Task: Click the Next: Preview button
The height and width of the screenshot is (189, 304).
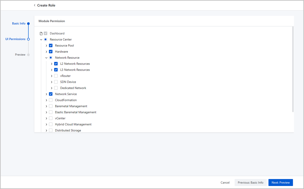Action: [280, 182]
